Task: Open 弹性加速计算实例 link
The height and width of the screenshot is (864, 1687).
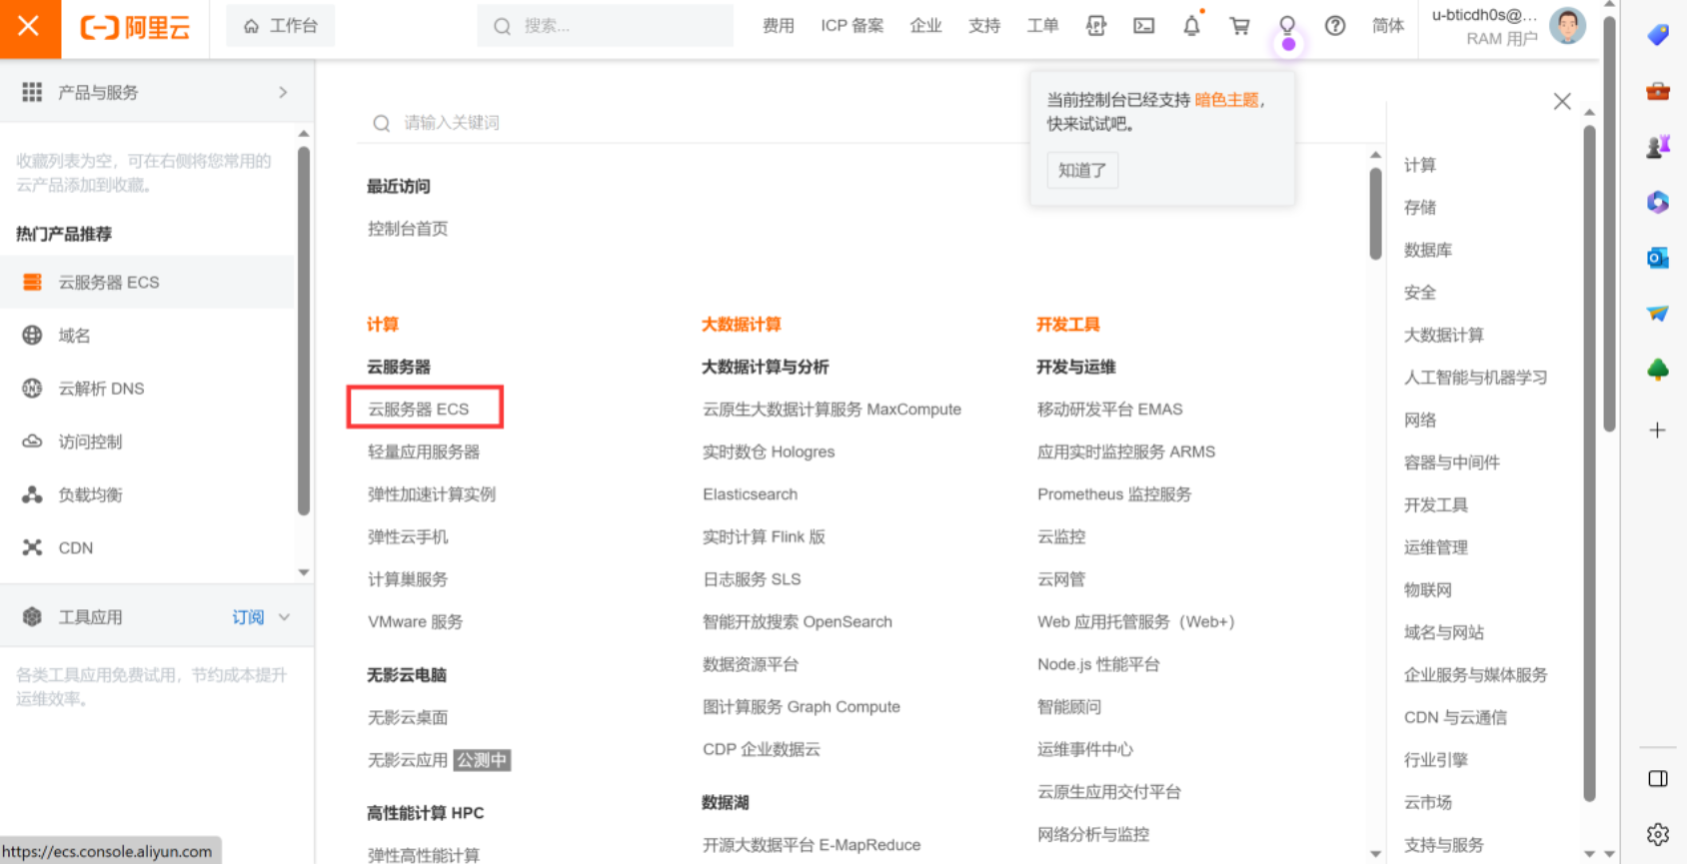Action: [432, 494]
